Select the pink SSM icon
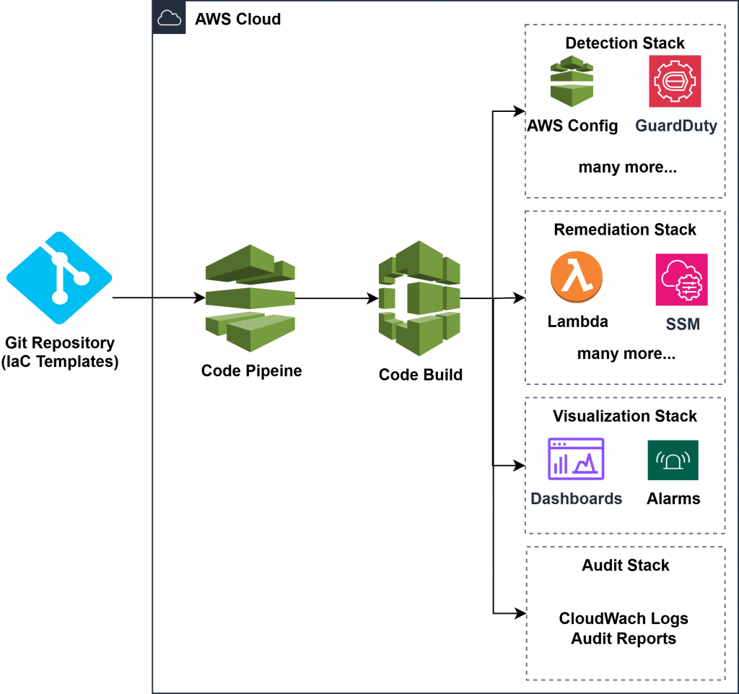 (x=681, y=279)
